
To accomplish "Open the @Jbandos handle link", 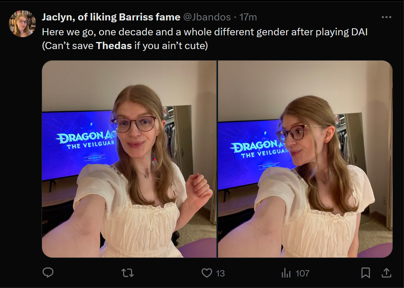I will pyautogui.click(x=207, y=17).
